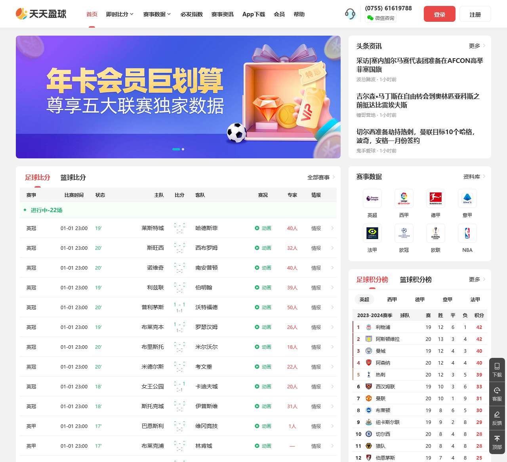Go to 首页 nav item

tap(92, 14)
